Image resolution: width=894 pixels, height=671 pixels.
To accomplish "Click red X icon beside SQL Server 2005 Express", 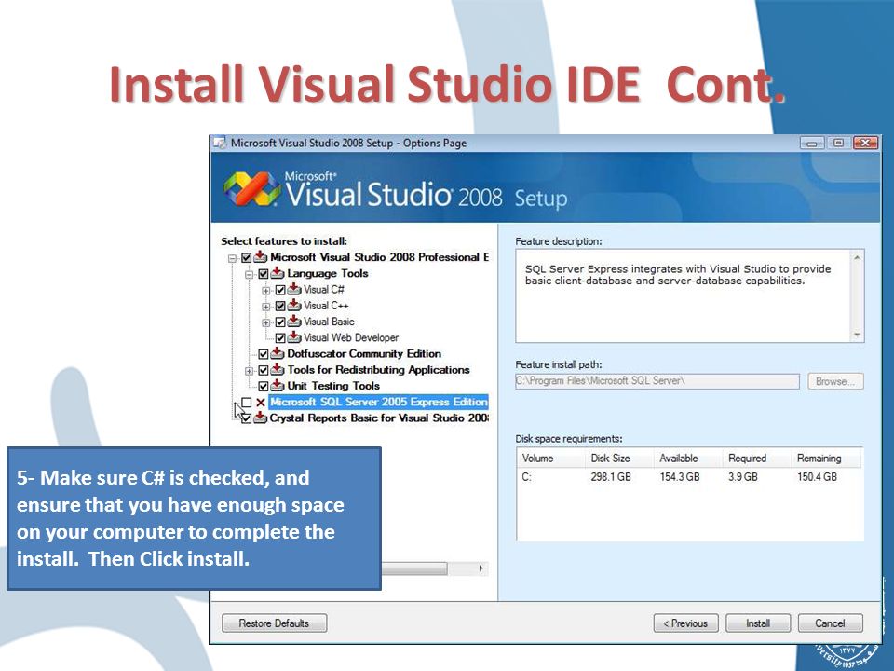I will tap(261, 403).
